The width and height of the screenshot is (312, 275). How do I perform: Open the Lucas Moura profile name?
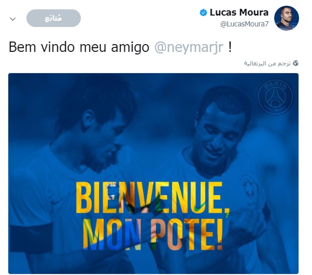click(239, 12)
